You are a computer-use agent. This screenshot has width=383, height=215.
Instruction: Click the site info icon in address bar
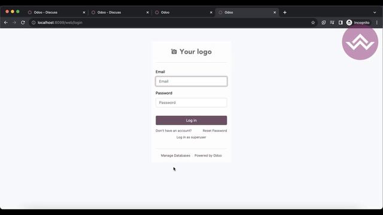tap(34, 23)
